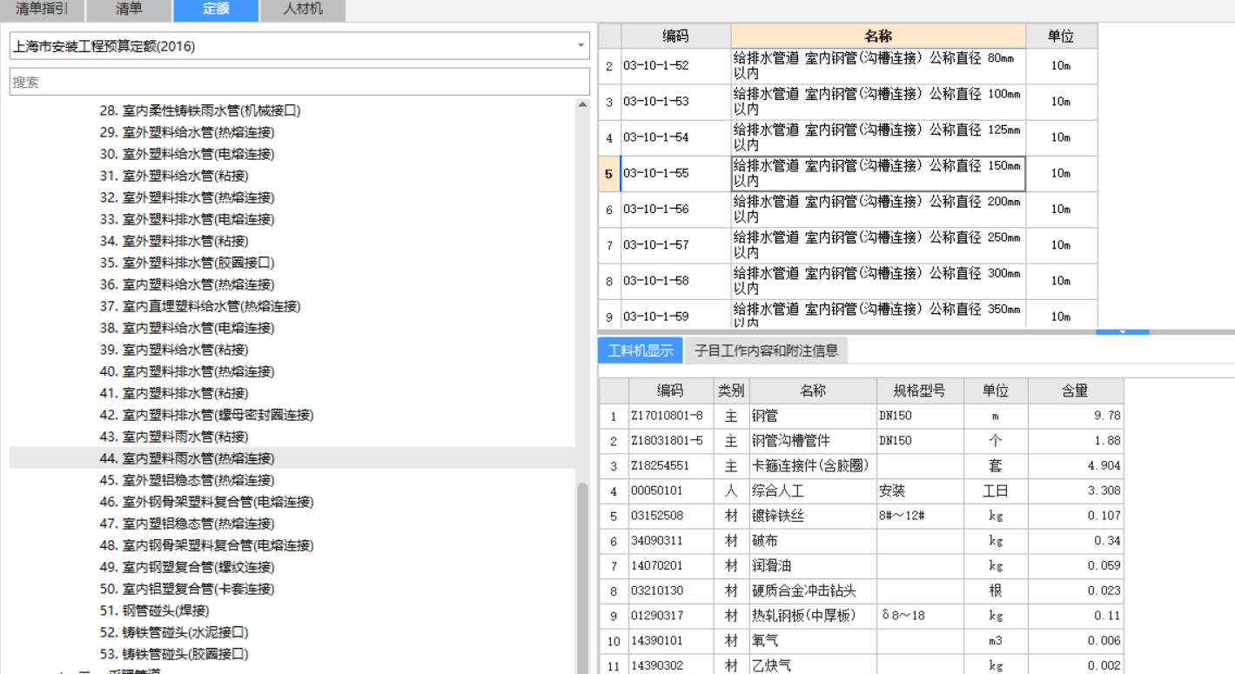Click the 3.308 quantity value cell
The image size is (1235, 674).
(1076, 490)
